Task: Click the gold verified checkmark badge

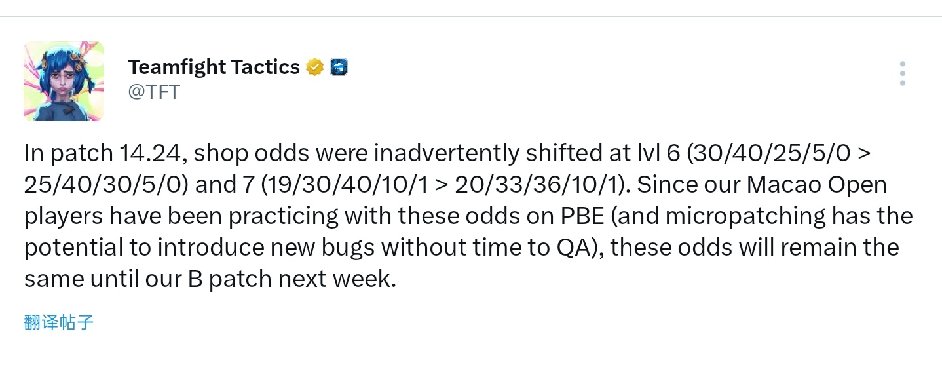Action: 315,67
